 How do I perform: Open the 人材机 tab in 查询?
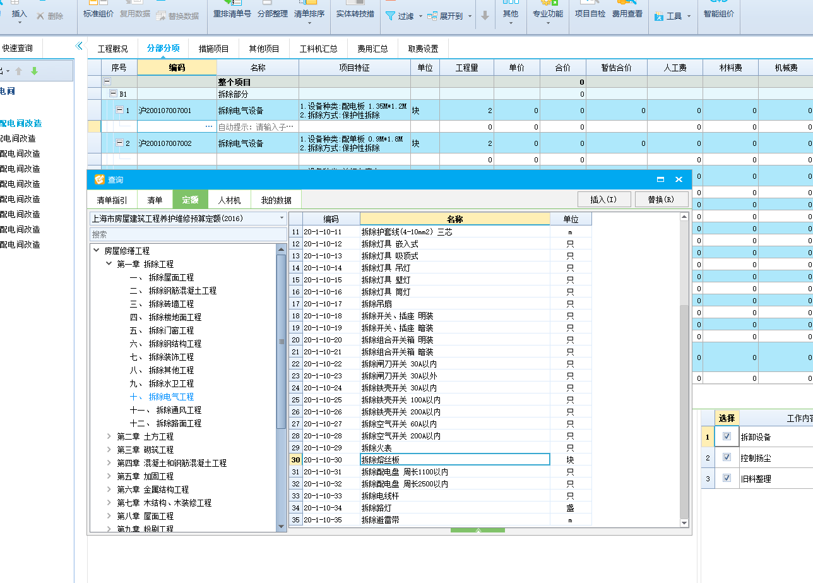tap(230, 200)
